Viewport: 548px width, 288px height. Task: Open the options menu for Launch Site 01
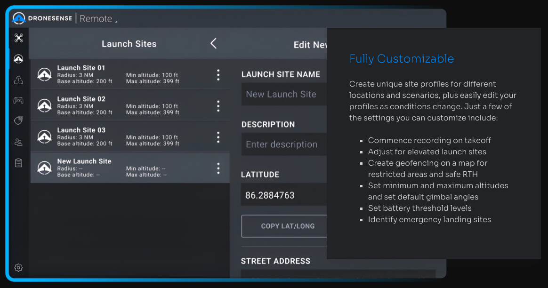[218, 74]
